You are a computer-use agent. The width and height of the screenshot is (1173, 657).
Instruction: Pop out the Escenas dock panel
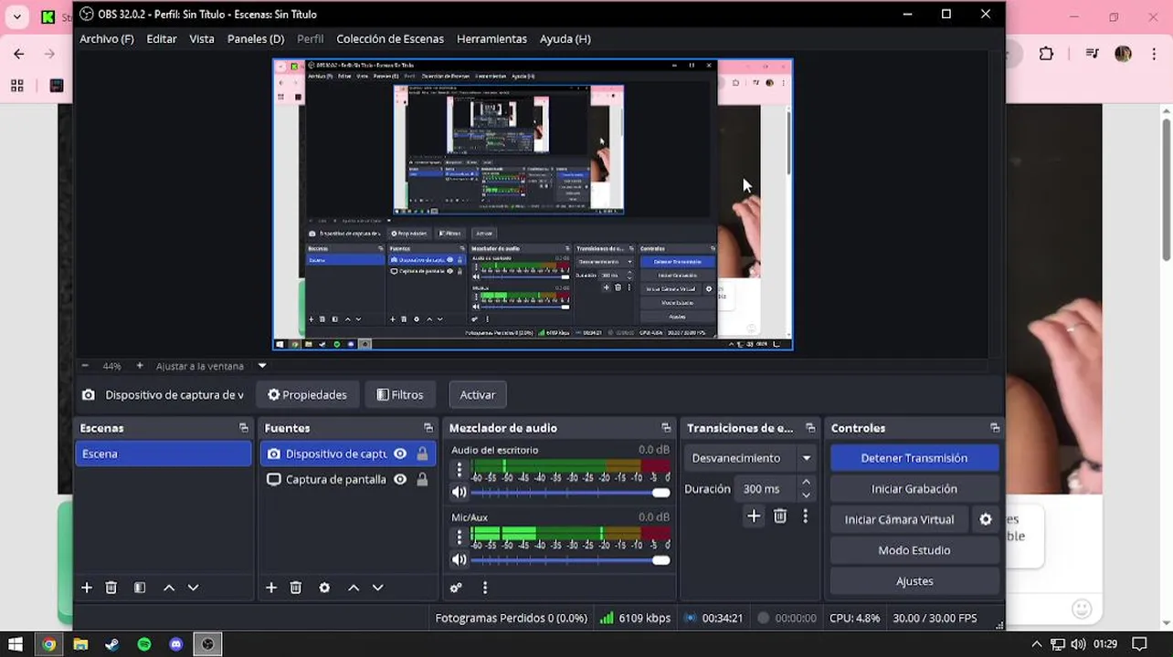coord(244,428)
